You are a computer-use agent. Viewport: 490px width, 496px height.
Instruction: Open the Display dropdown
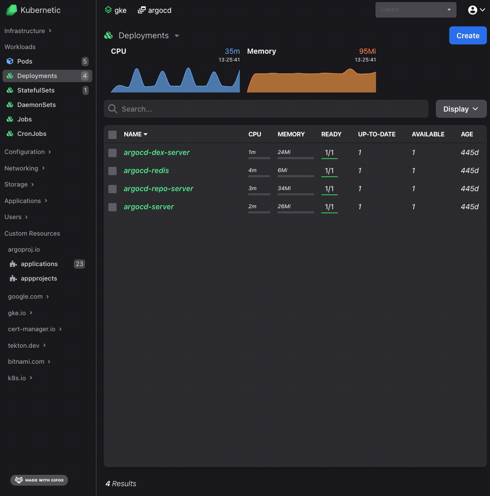461,109
